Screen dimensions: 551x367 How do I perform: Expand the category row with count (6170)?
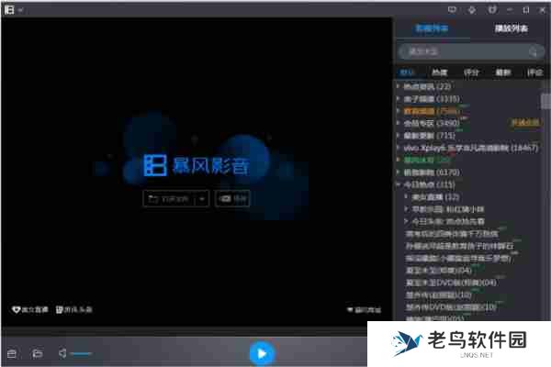click(399, 172)
